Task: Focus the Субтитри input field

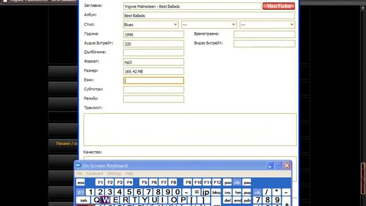Action: pos(154,90)
